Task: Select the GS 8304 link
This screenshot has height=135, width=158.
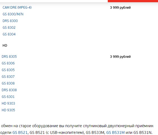Action: [x=9, y=34]
